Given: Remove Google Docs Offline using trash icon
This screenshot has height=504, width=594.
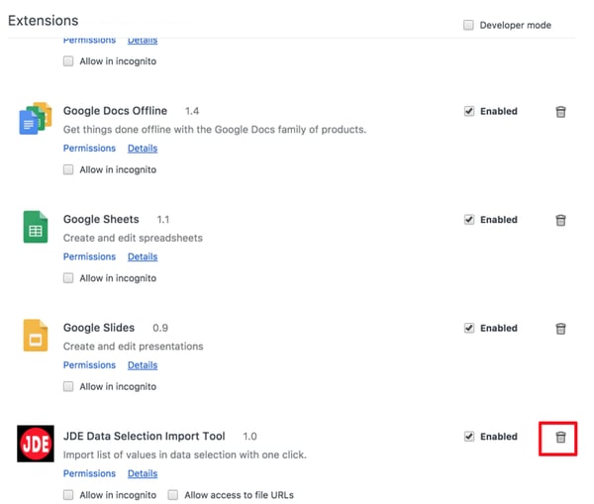Looking at the screenshot, I should (x=560, y=112).
